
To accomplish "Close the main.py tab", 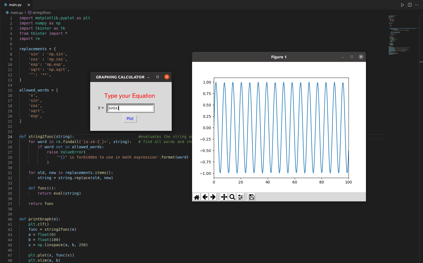I will tap(29, 5).
